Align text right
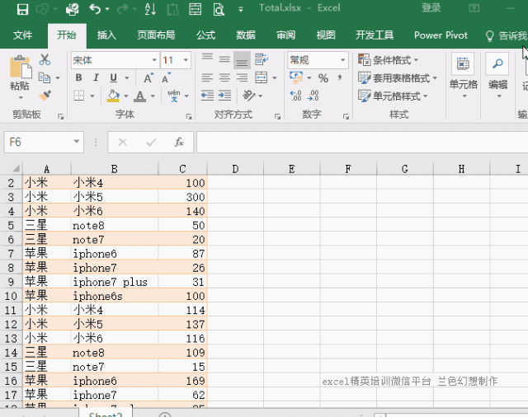The width and height of the screenshot is (528, 417). (242, 77)
